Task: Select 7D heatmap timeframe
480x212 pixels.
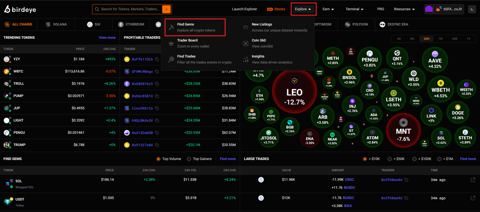Action: coord(441,39)
